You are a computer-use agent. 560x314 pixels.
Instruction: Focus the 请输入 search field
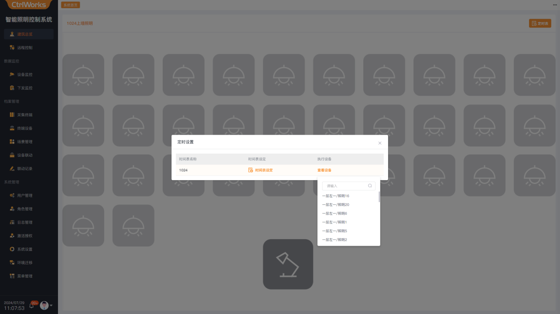click(x=345, y=186)
